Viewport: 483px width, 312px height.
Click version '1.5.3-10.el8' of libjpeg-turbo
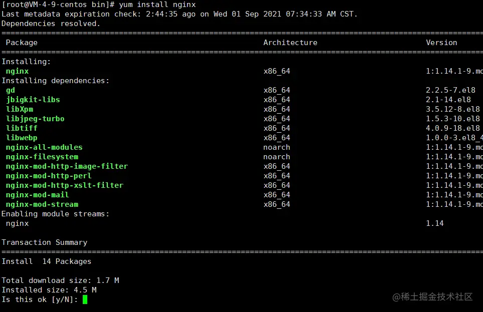click(453, 119)
